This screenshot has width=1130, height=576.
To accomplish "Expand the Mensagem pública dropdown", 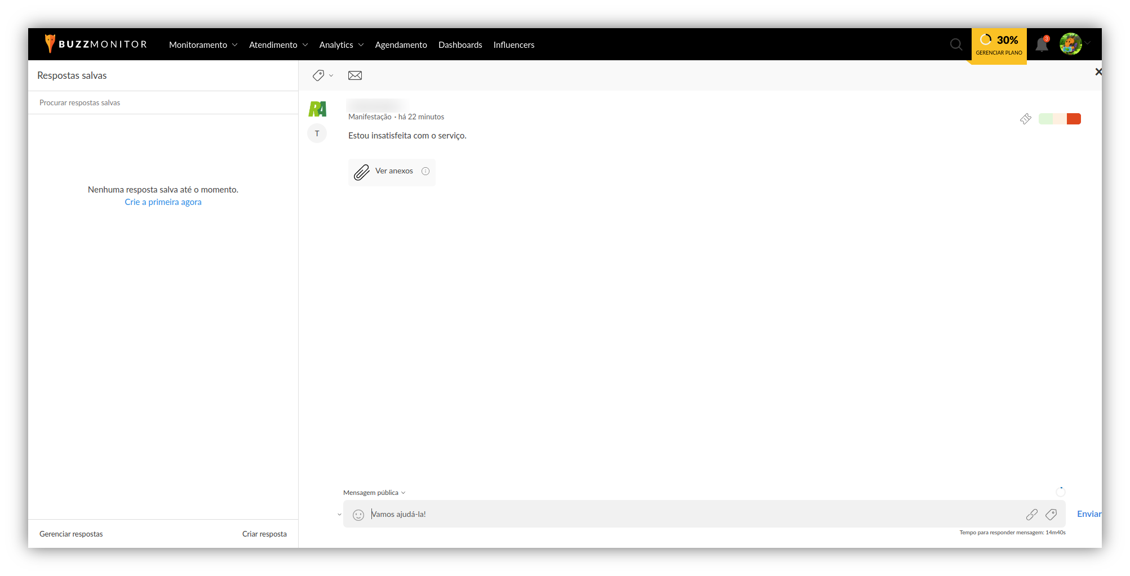I will 374,493.
